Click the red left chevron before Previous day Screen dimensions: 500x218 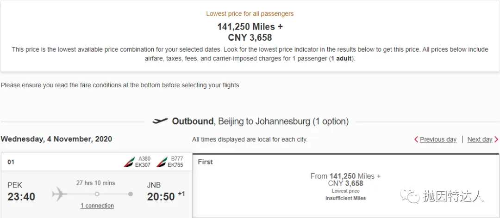point(416,139)
